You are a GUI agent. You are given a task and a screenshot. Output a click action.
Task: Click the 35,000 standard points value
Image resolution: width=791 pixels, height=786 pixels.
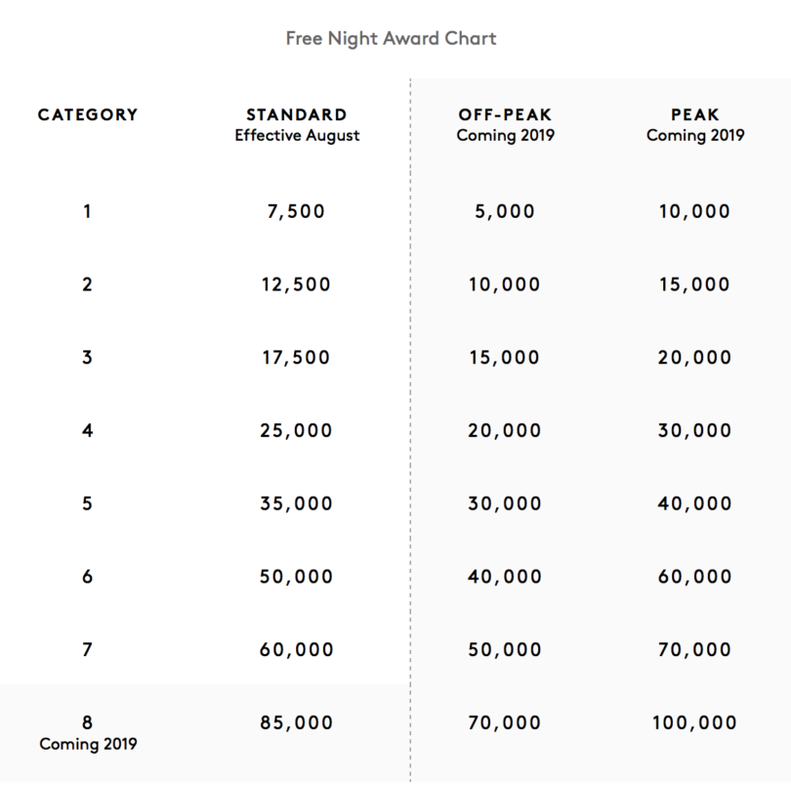pyautogui.click(x=297, y=504)
